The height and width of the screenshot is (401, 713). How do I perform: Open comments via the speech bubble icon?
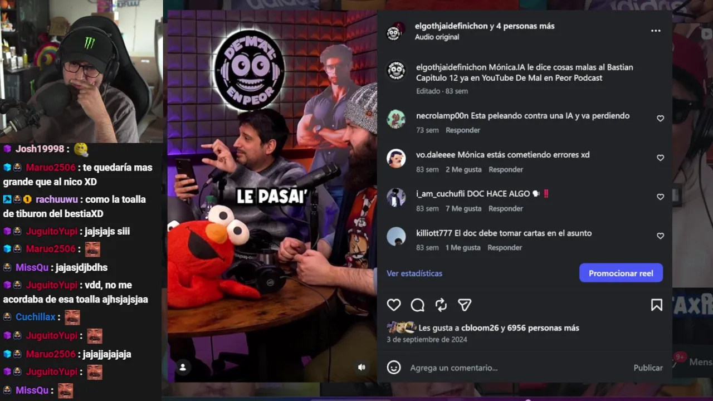click(x=418, y=305)
